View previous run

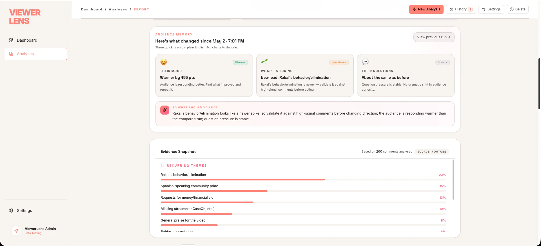pos(434,37)
